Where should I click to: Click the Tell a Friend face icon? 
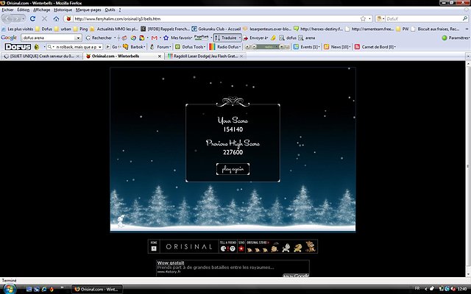point(224,248)
